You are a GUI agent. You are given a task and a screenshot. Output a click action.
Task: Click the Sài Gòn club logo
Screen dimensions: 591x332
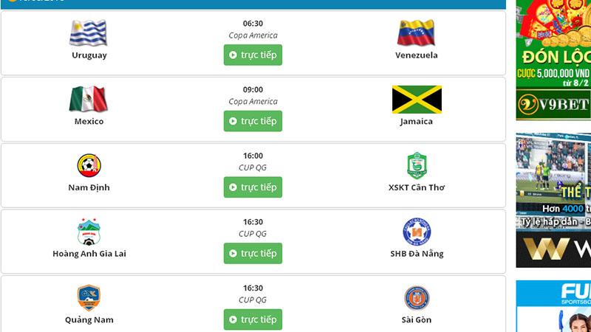click(x=417, y=297)
